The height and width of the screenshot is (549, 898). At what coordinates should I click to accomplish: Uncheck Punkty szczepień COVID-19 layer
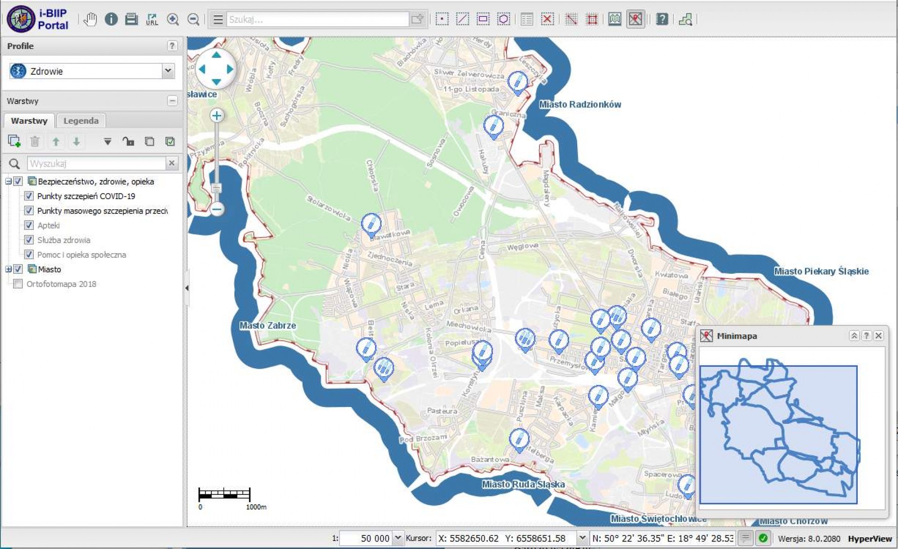[29, 196]
